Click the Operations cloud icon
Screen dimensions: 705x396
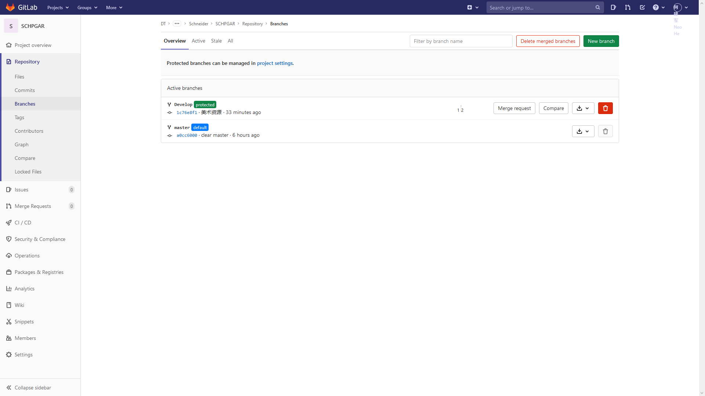coord(9,256)
